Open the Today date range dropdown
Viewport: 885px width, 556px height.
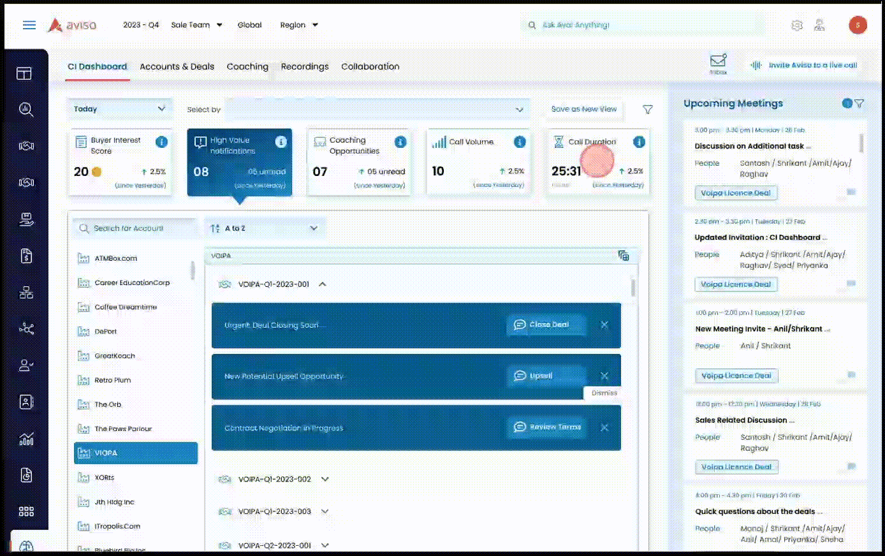[x=120, y=109]
